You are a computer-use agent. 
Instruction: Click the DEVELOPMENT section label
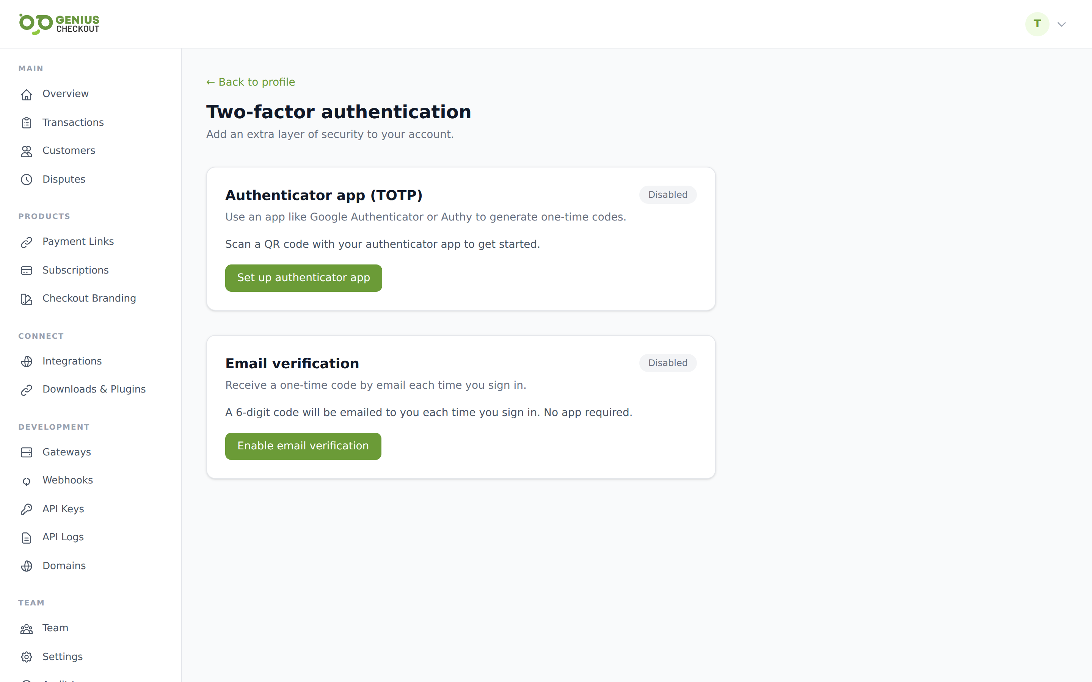tap(54, 427)
